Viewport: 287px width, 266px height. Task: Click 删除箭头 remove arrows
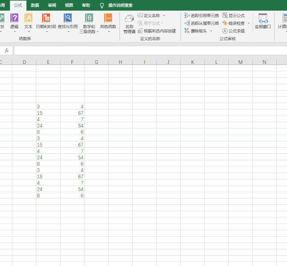pyautogui.click(x=196, y=31)
